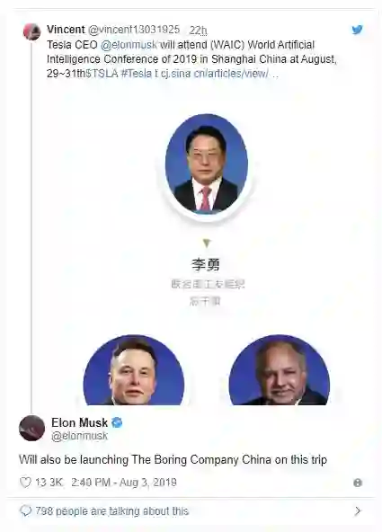Click the 22h timestamp
The image size is (382, 532).
198,31
